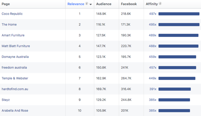Open the Coco Republic page link
201x116 pixels.
[x=12, y=14]
